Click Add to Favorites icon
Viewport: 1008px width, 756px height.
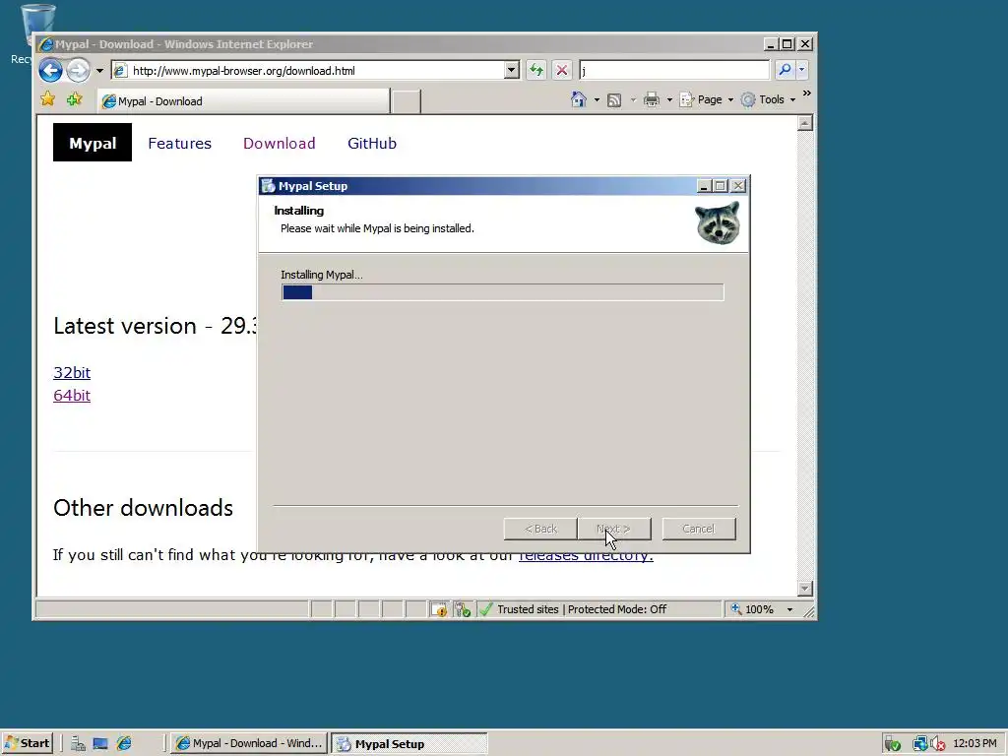pyautogui.click(x=75, y=99)
